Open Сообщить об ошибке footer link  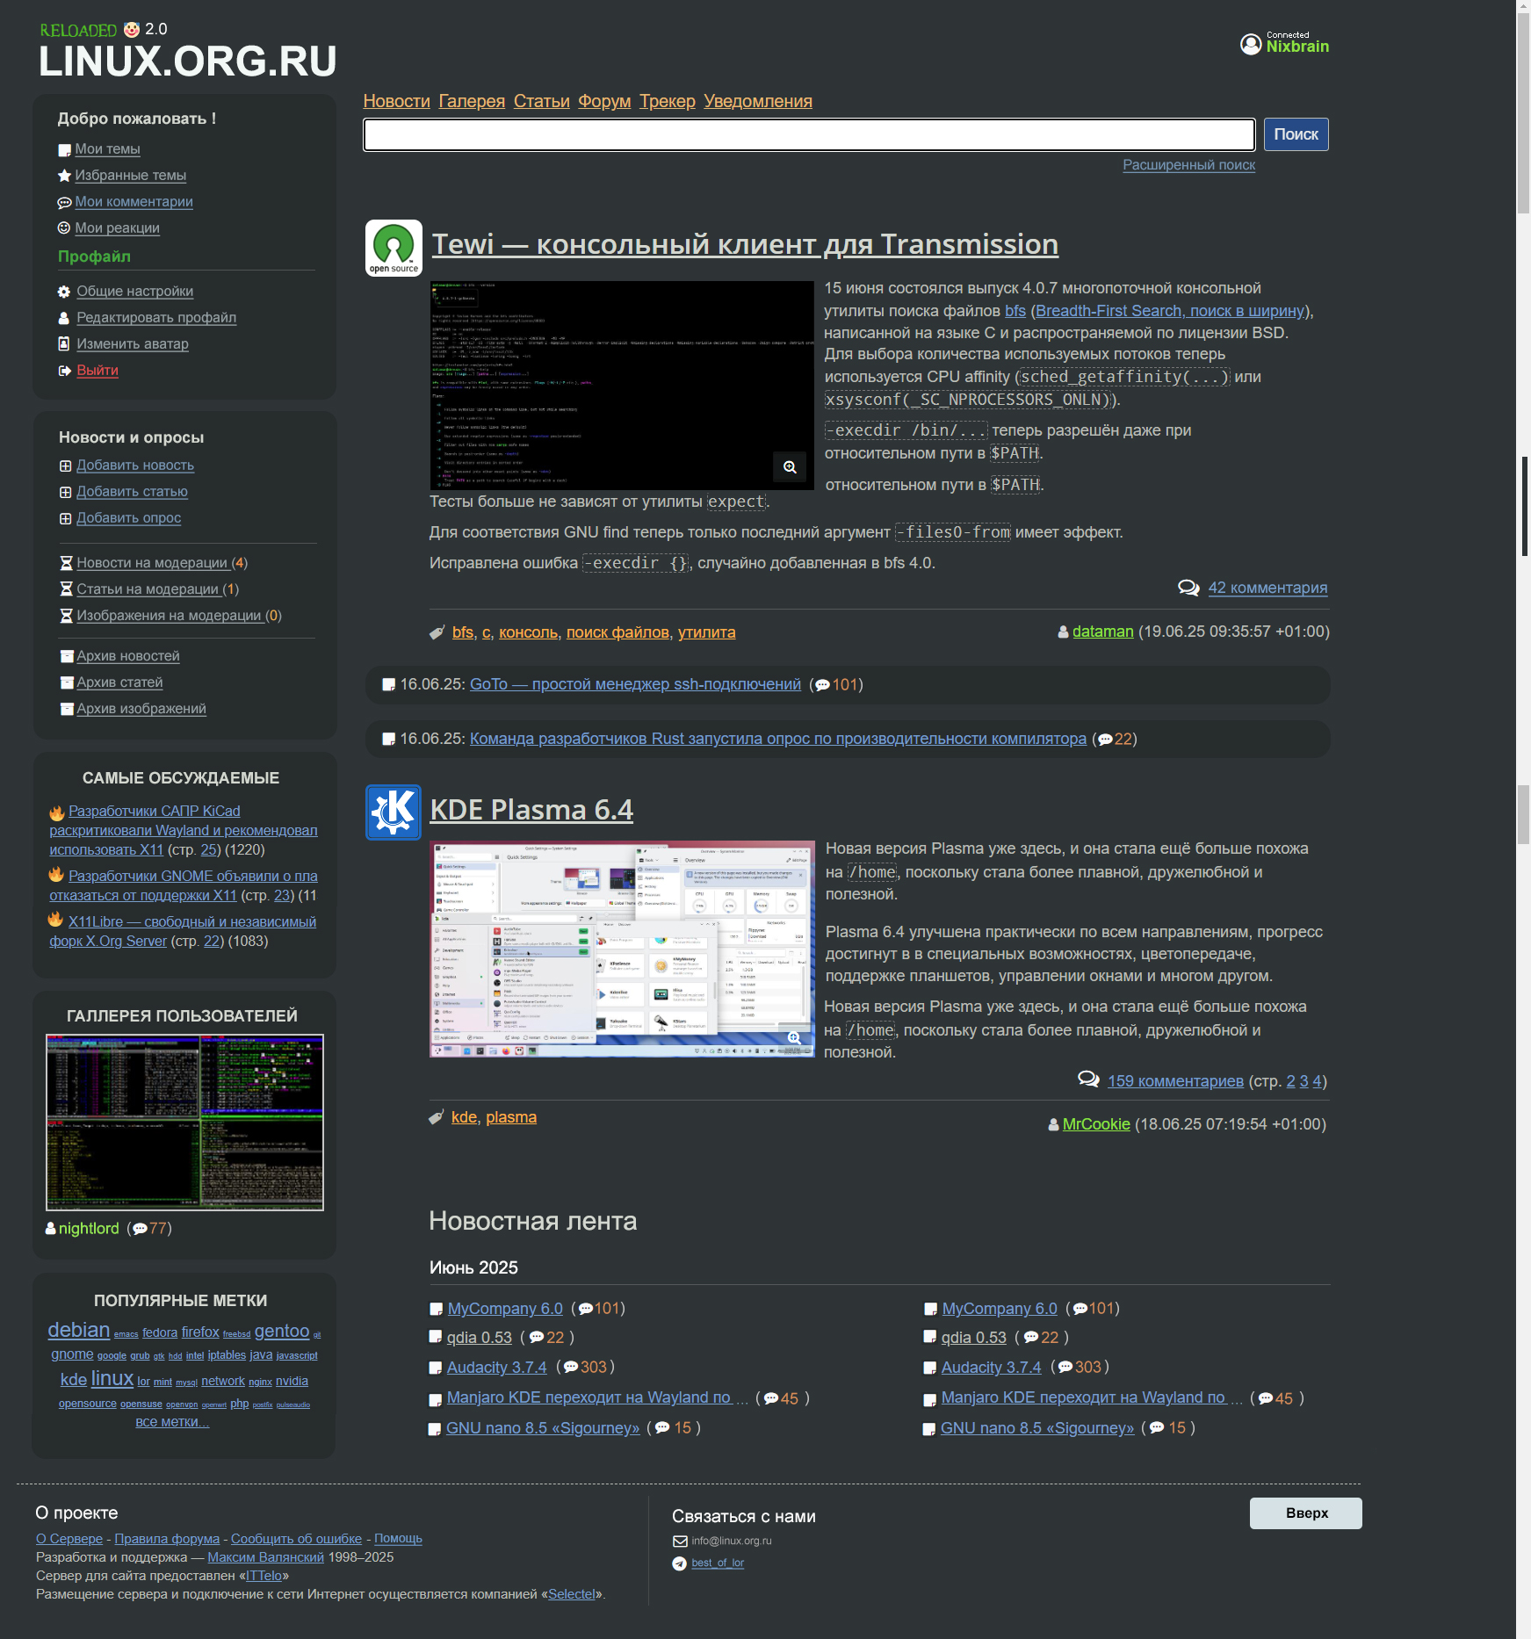(x=297, y=1539)
